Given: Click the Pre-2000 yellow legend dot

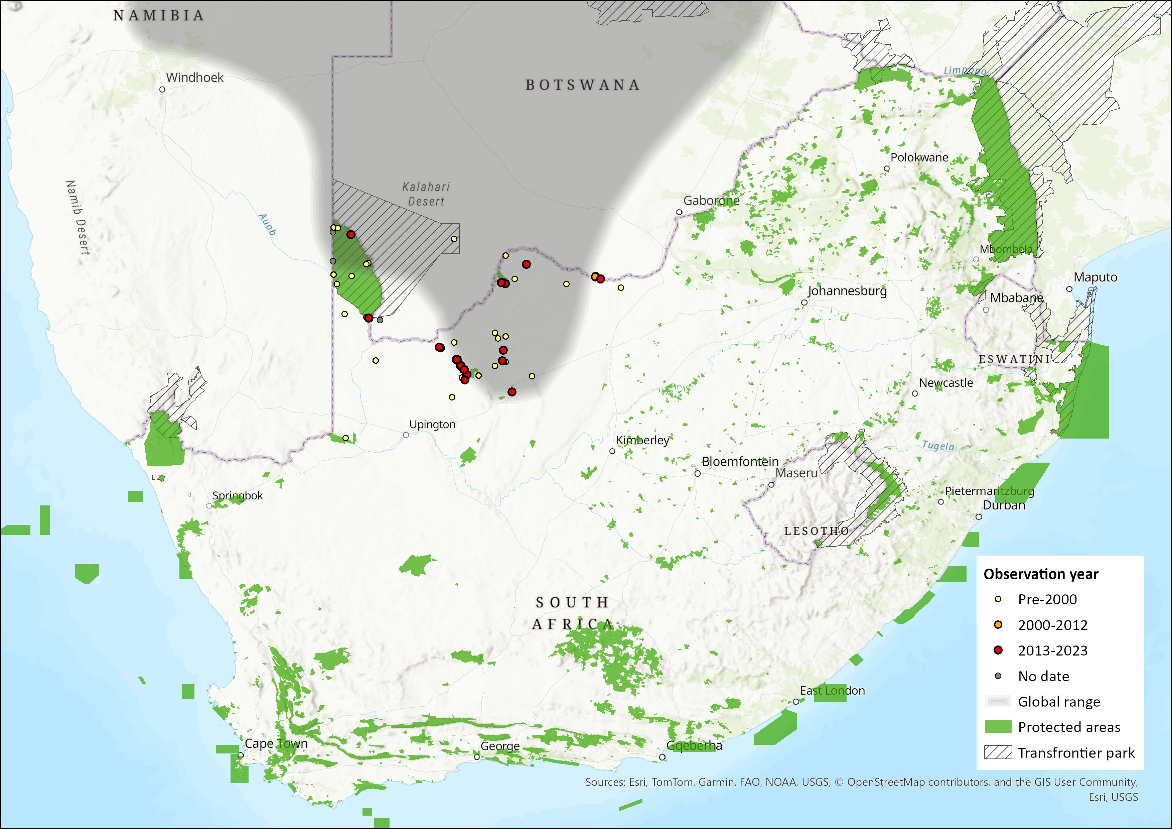Looking at the screenshot, I should 998,599.
